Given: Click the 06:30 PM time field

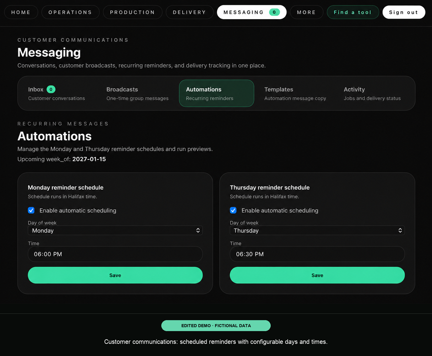Looking at the screenshot, I should [x=317, y=254].
